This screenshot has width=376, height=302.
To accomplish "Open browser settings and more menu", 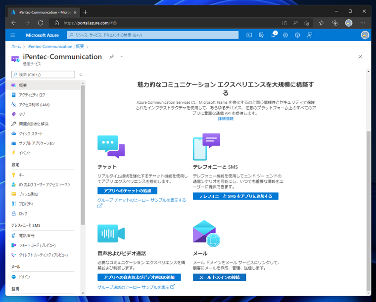I will [363, 23].
